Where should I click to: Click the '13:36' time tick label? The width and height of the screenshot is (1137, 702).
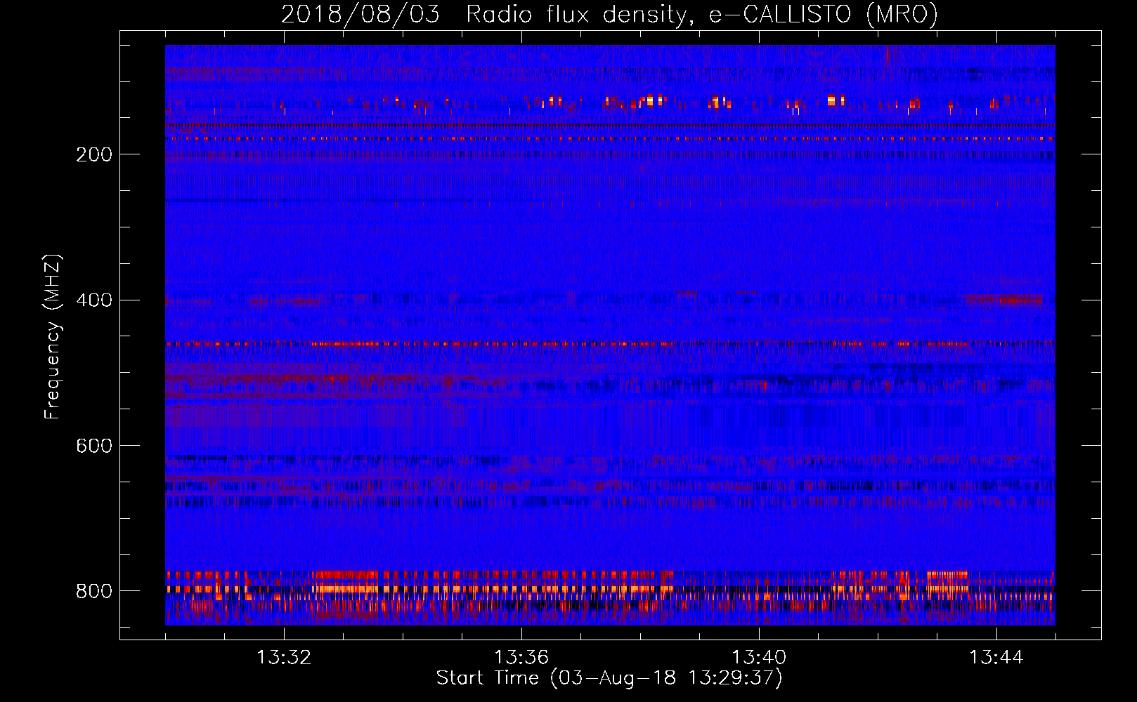(521, 658)
